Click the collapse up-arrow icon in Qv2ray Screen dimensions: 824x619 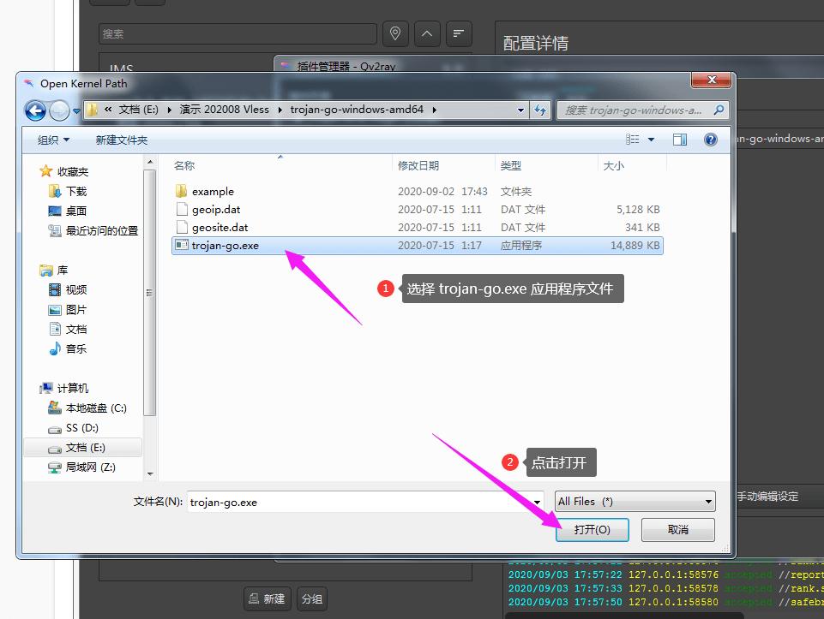point(427,33)
